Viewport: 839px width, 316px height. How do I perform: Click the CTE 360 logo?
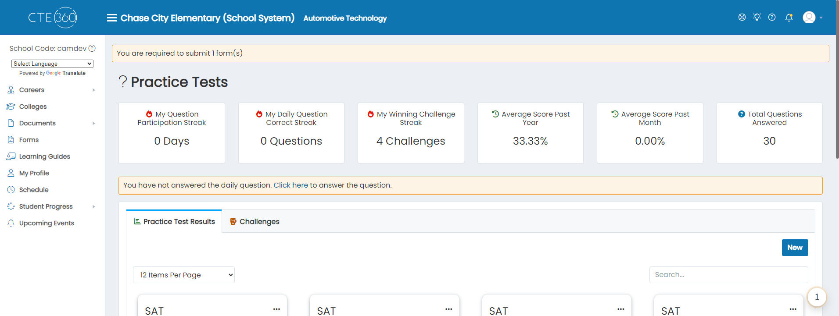click(x=53, y=18)
